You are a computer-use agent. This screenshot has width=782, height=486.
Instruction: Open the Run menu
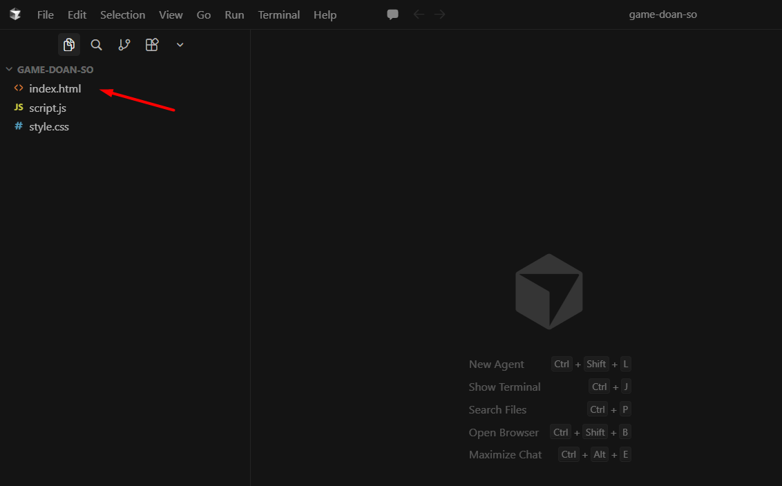point(234,15)
